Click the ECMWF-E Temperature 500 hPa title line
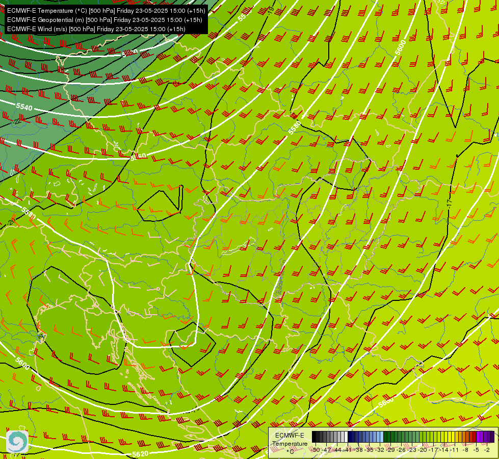 pyautogui.click(x=106, y=11)
